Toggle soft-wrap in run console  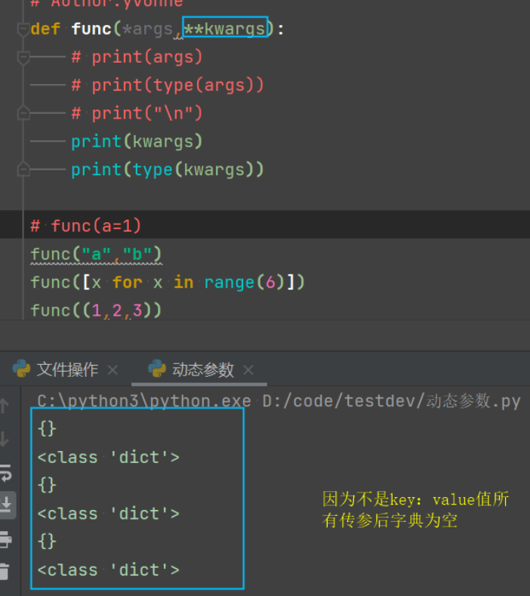pyautogui.click(x=5, y=473)
